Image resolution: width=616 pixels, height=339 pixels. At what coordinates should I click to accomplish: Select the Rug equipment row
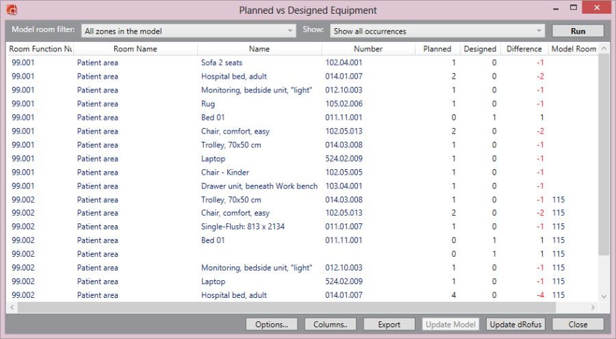pos(207,104)
